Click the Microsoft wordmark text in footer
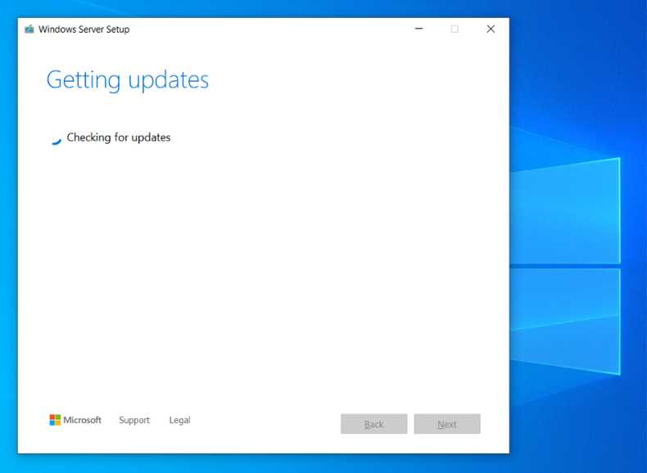This screenshot has width=647, height=473. click(83, 420)
